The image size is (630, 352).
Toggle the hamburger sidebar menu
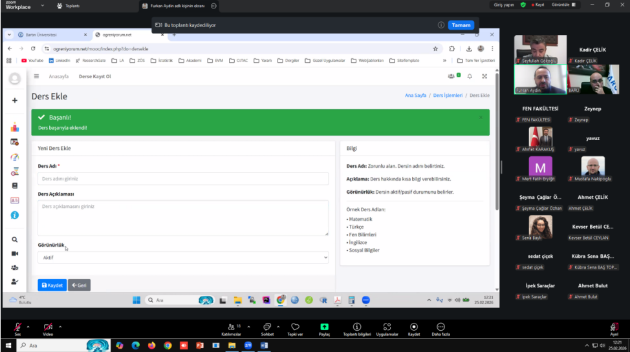(36, 76)
